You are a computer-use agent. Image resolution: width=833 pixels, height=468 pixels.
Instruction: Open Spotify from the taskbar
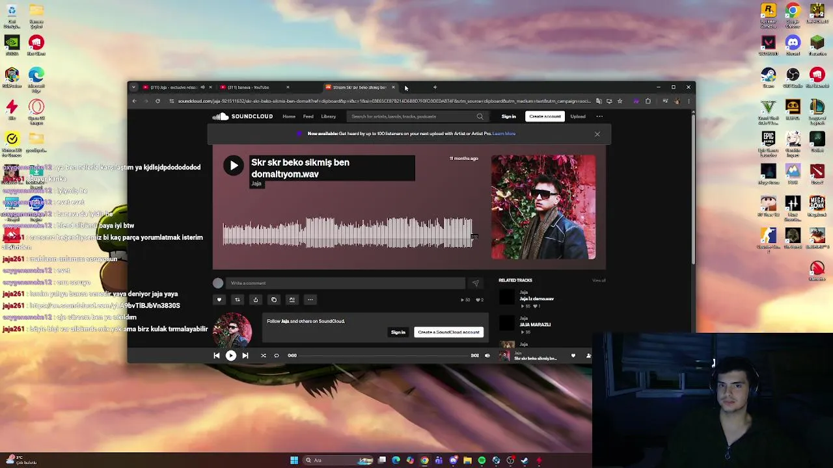pos(482,460)
